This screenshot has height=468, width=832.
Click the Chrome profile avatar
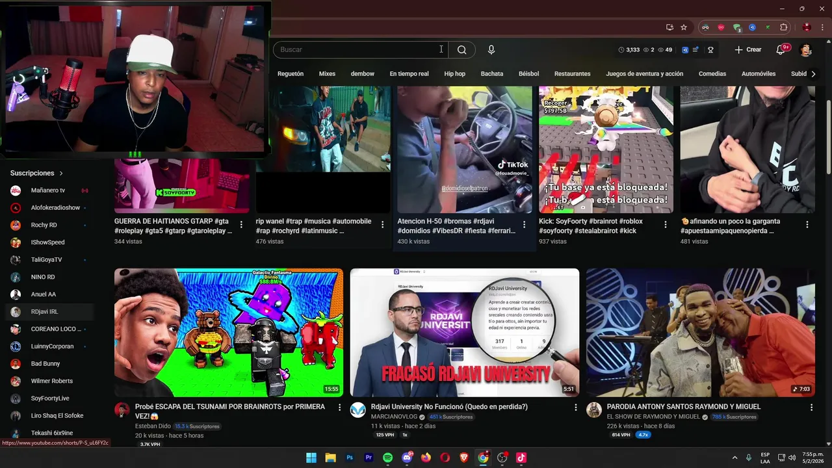(807, 27)
